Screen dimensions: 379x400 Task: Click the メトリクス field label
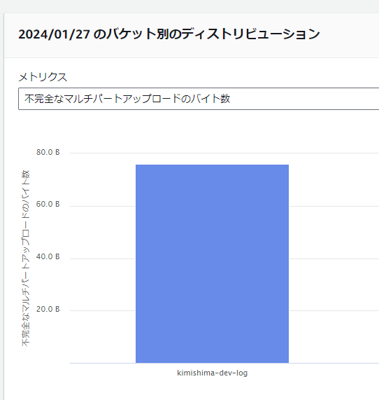pos(43,77)
